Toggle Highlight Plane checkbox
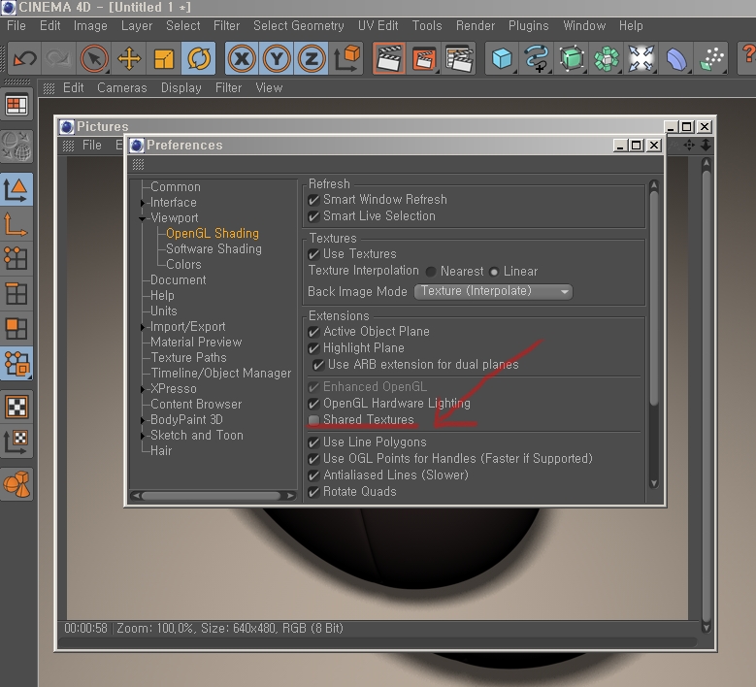The image size is (756, 687). tap(313, 348)
